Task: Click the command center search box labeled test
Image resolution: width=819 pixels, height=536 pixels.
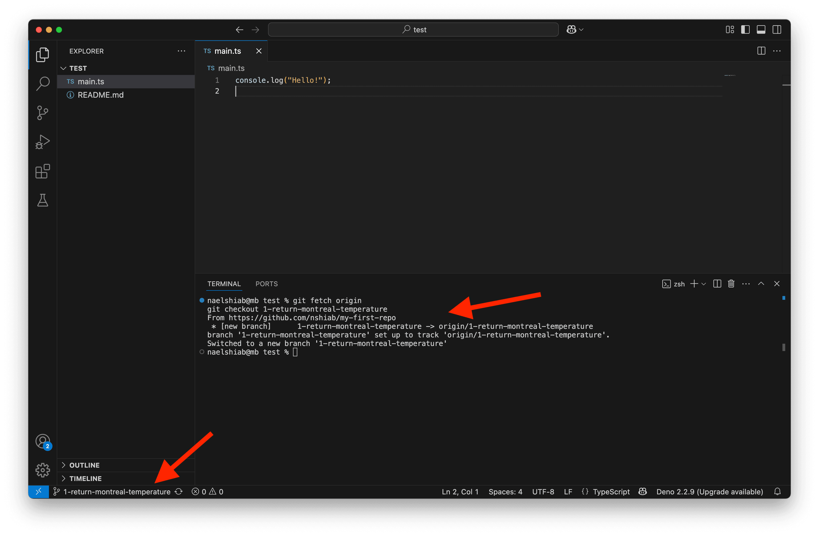Action: 413,30
